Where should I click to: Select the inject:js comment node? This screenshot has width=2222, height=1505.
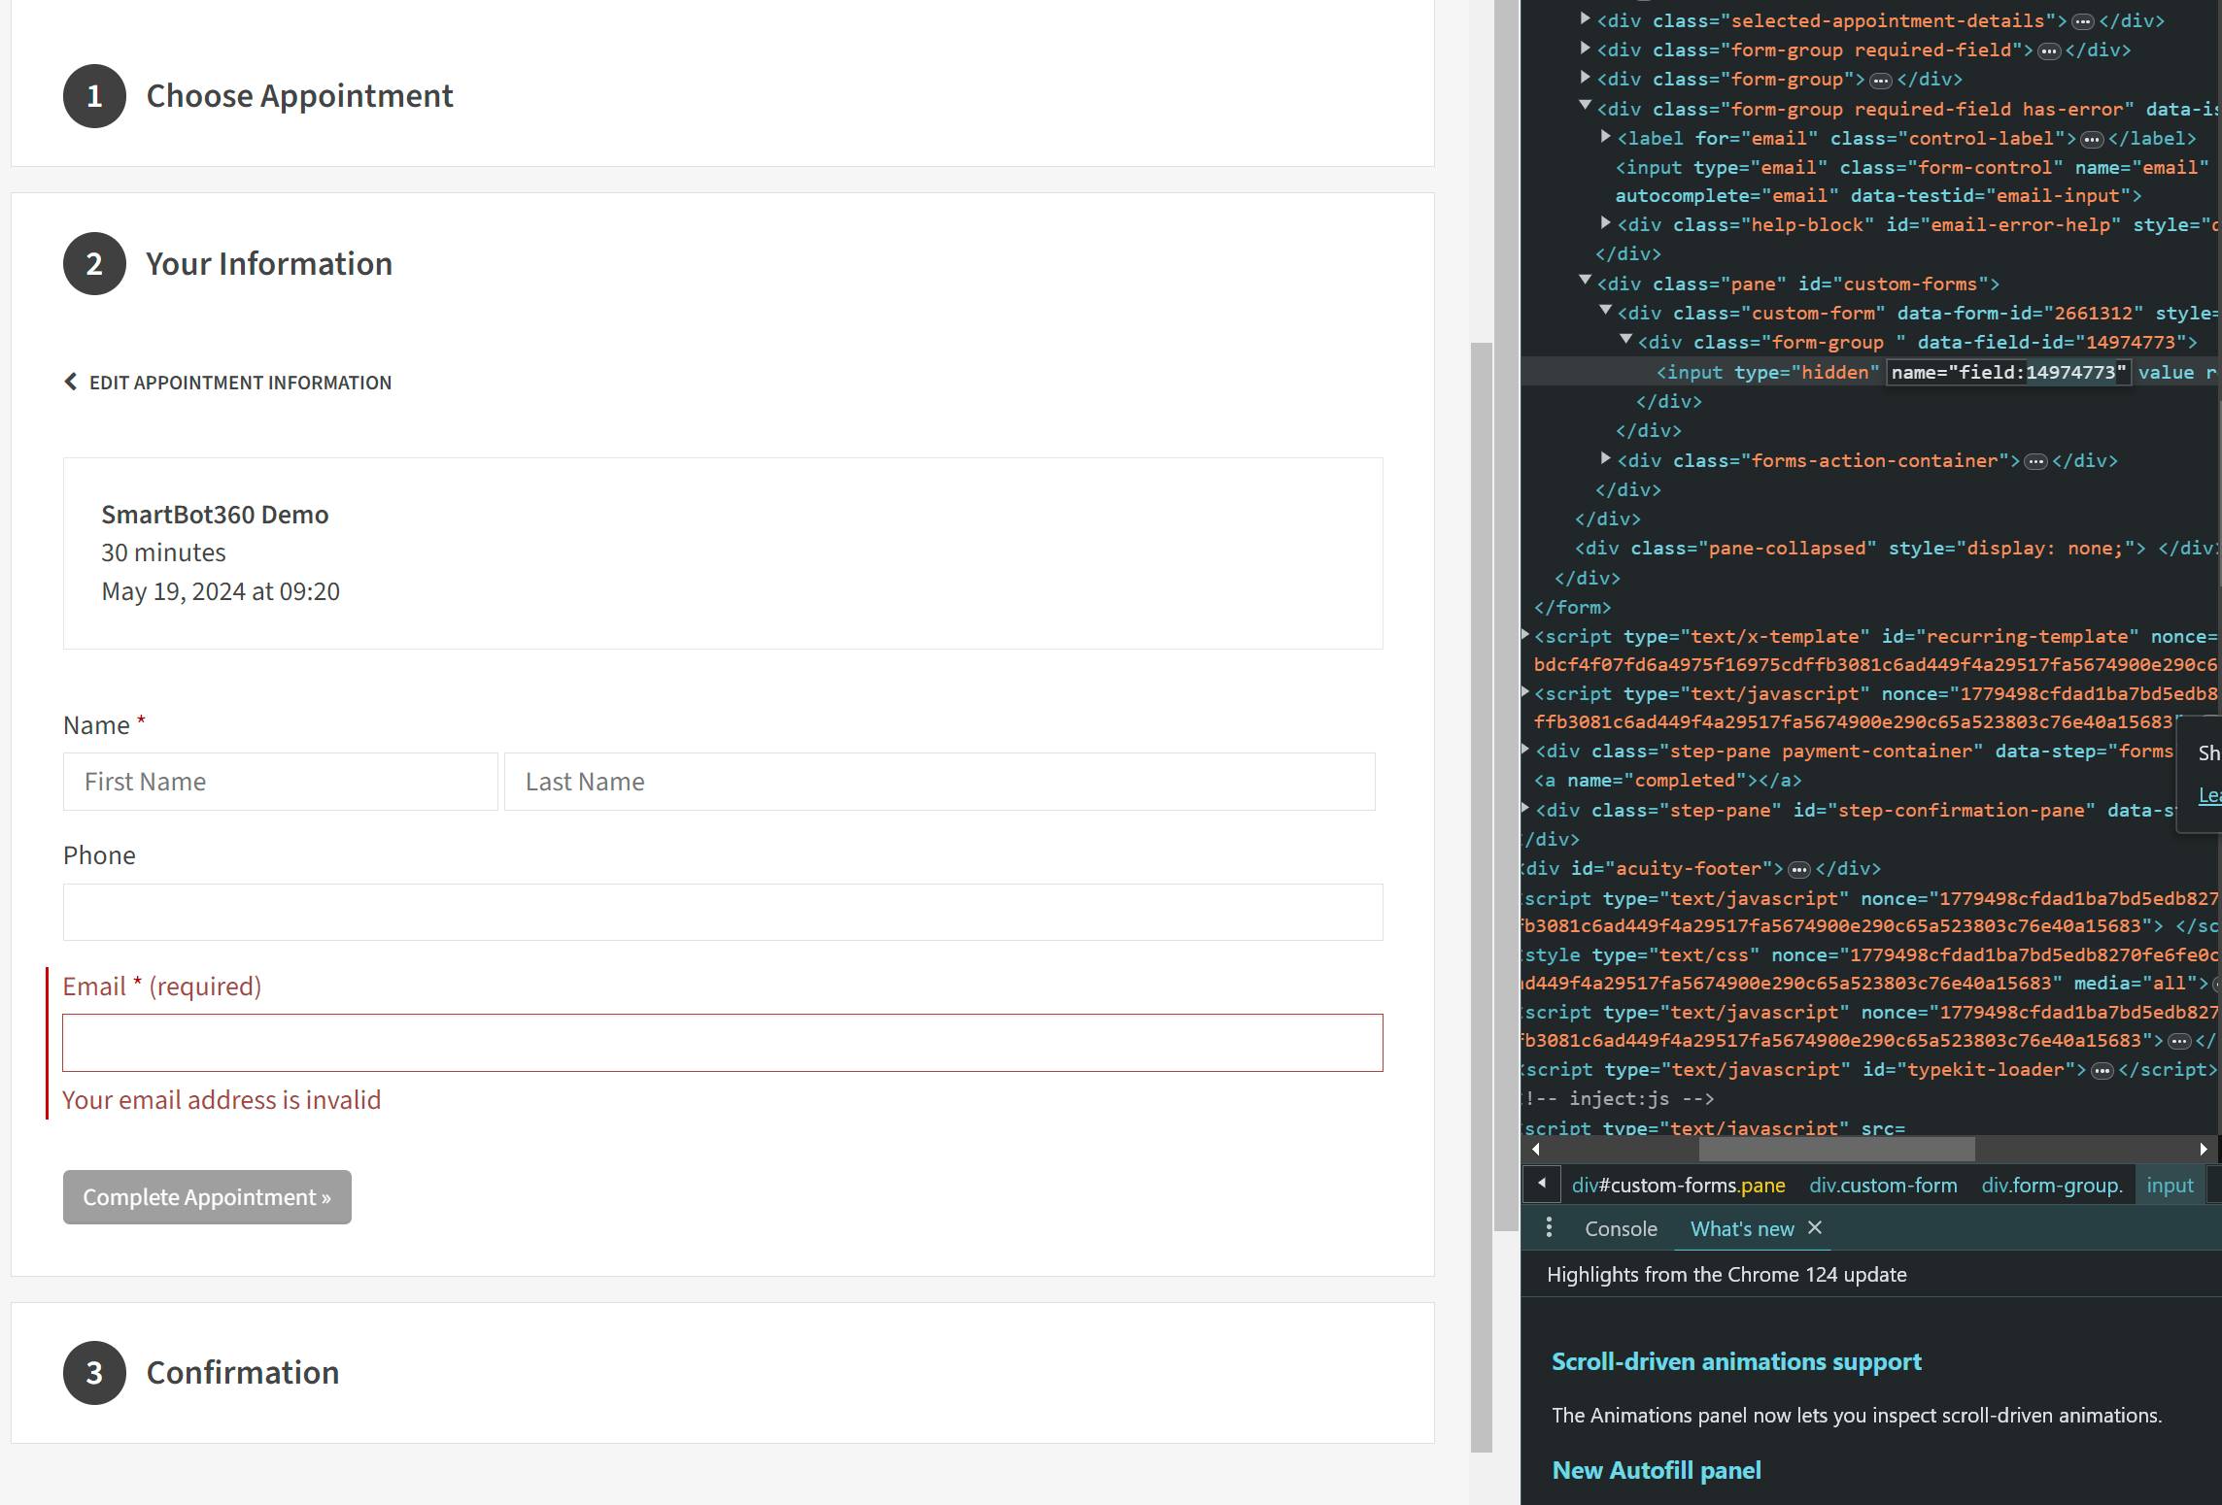click(1619, 1099)
